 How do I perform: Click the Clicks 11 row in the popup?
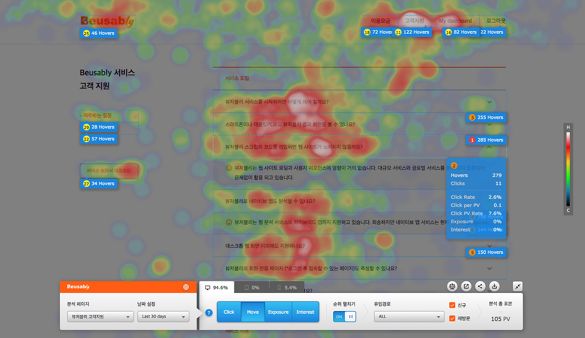[476, 184]
